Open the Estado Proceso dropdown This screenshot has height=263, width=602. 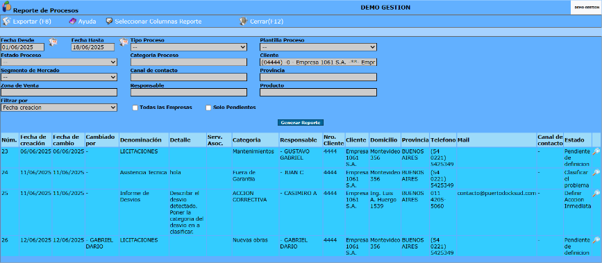[x=59, y=62]
